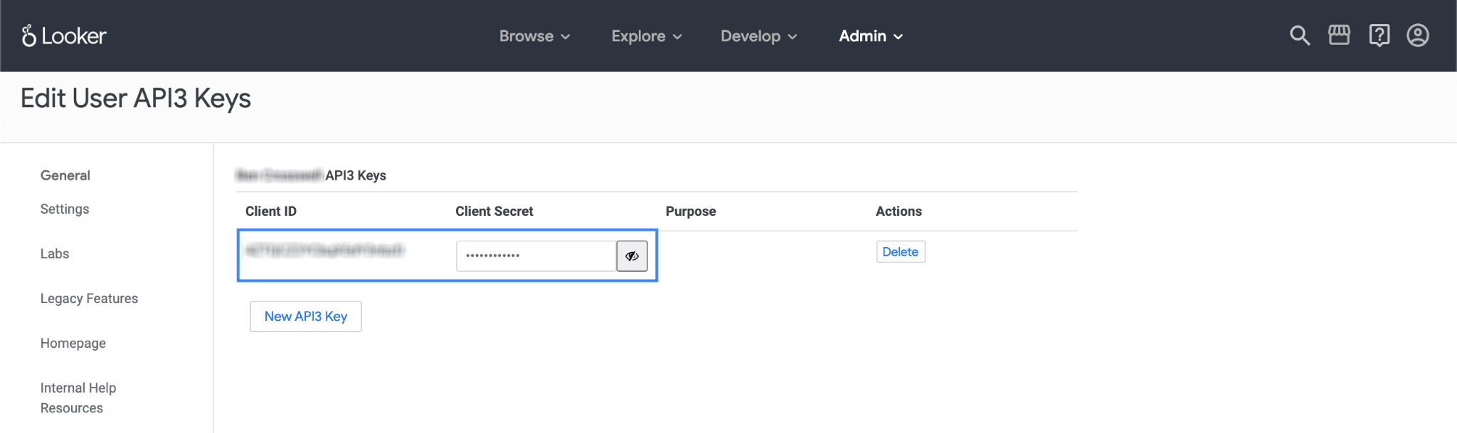The image size is (1457, 433).
Task: Open the search icon in header
Action: [1300, 35]
